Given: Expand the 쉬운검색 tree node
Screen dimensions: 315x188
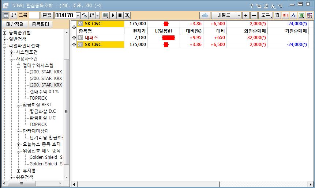Looking at the screenshot, I should pos(11,177).
